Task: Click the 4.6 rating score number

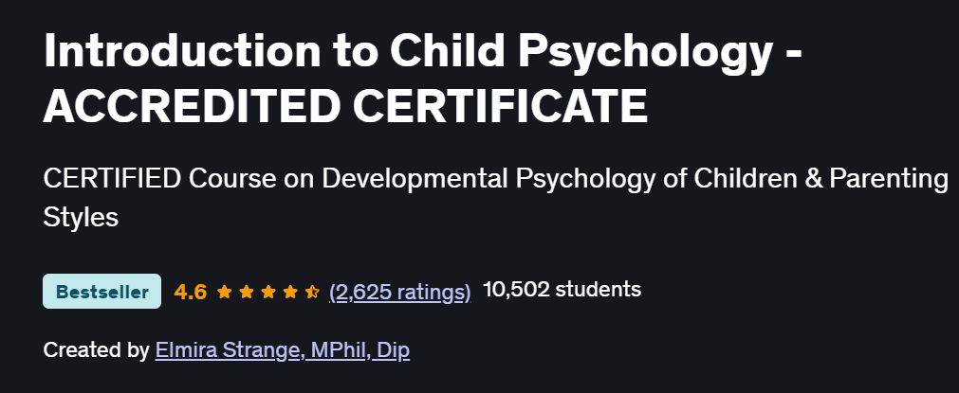Action: [x=191, y=292]
